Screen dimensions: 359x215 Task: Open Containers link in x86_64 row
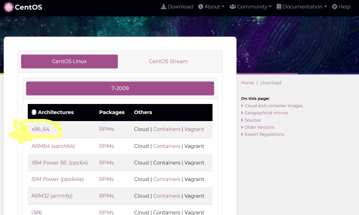click(x=167, y=129)
